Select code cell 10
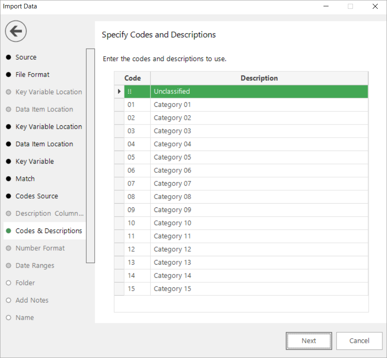This screenshot has height=358, width=387. coord(137,223)
